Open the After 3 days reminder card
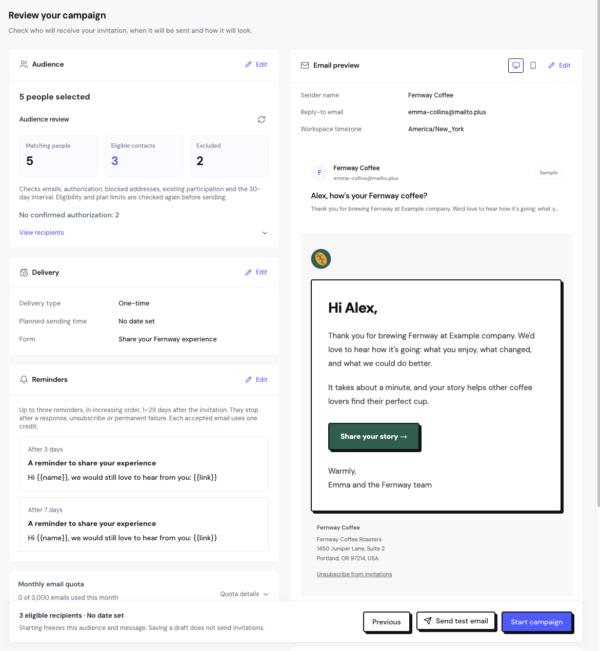 (144, 464)
